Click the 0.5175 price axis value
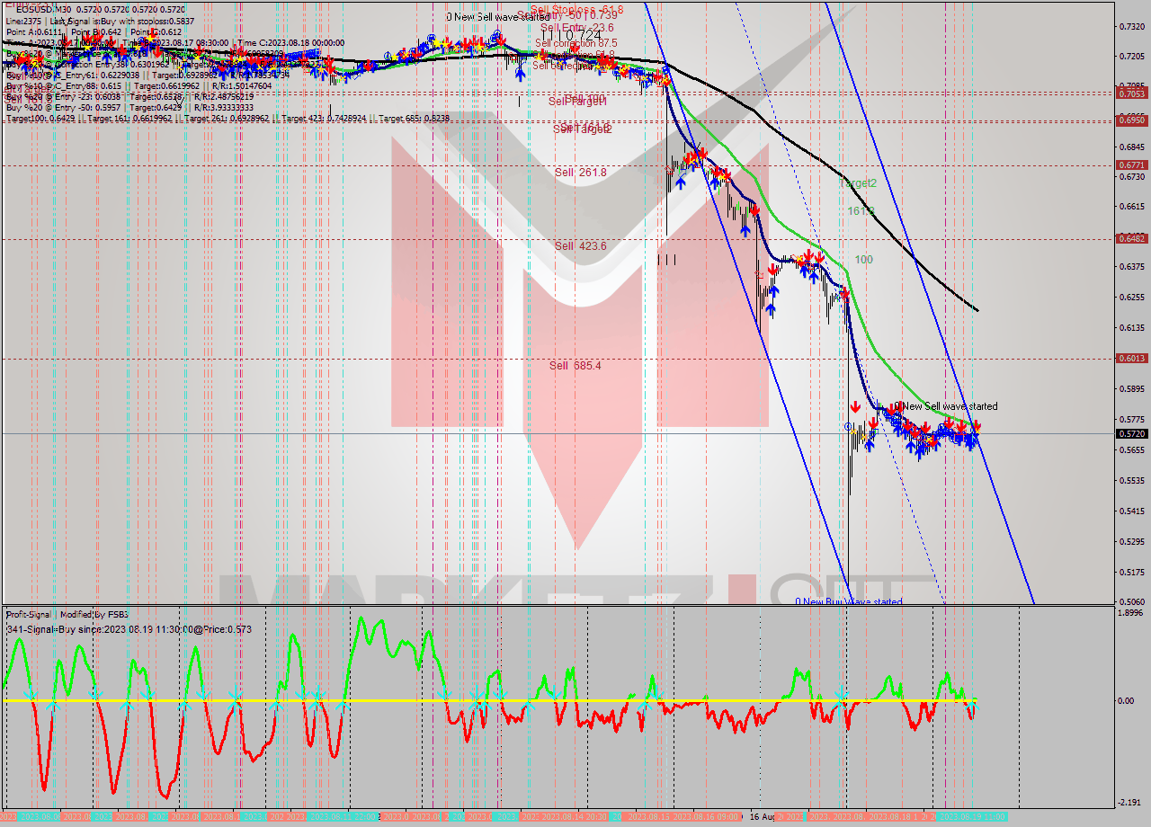The height and width of the screenshot is (827, 1151). tap(1131, 572)
